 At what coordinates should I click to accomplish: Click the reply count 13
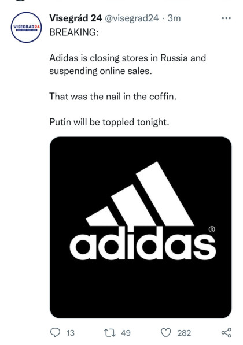[x=71, y=333]
